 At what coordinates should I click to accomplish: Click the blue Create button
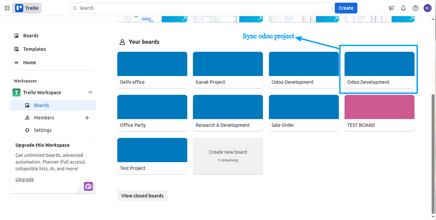pyautogui.click(x=346, y=8)
